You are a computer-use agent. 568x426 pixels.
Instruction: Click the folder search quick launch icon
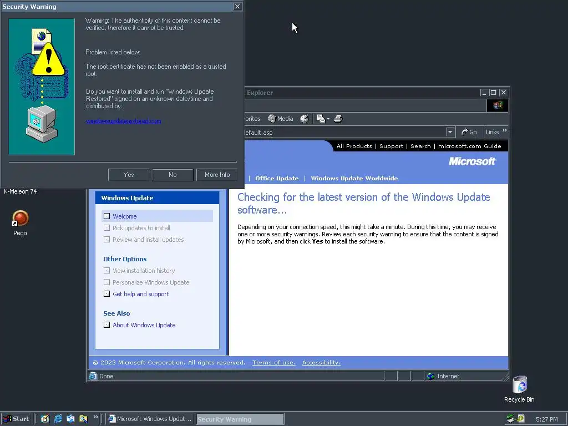pos(83,419)
